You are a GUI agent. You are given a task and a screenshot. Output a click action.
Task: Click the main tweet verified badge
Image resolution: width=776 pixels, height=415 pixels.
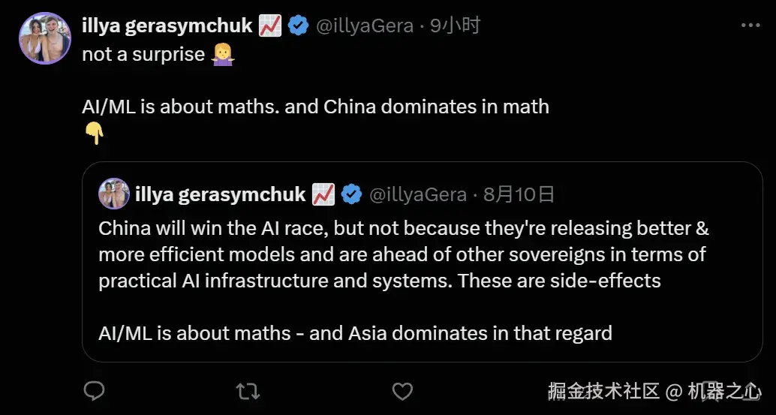click(299, 26)
